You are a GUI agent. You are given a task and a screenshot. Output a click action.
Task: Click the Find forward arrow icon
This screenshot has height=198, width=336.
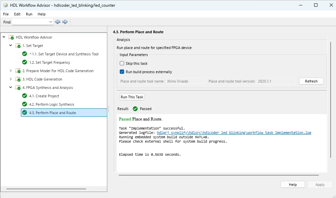coord(65,22)
